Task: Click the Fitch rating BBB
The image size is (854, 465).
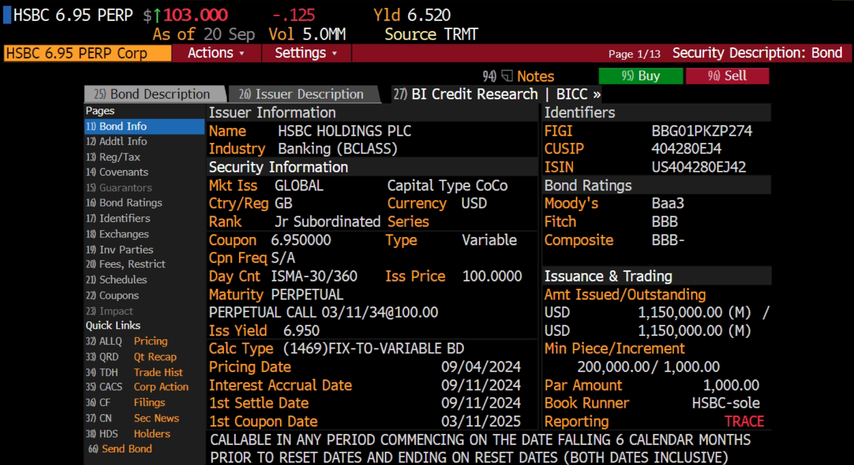Action: (664, 221)
